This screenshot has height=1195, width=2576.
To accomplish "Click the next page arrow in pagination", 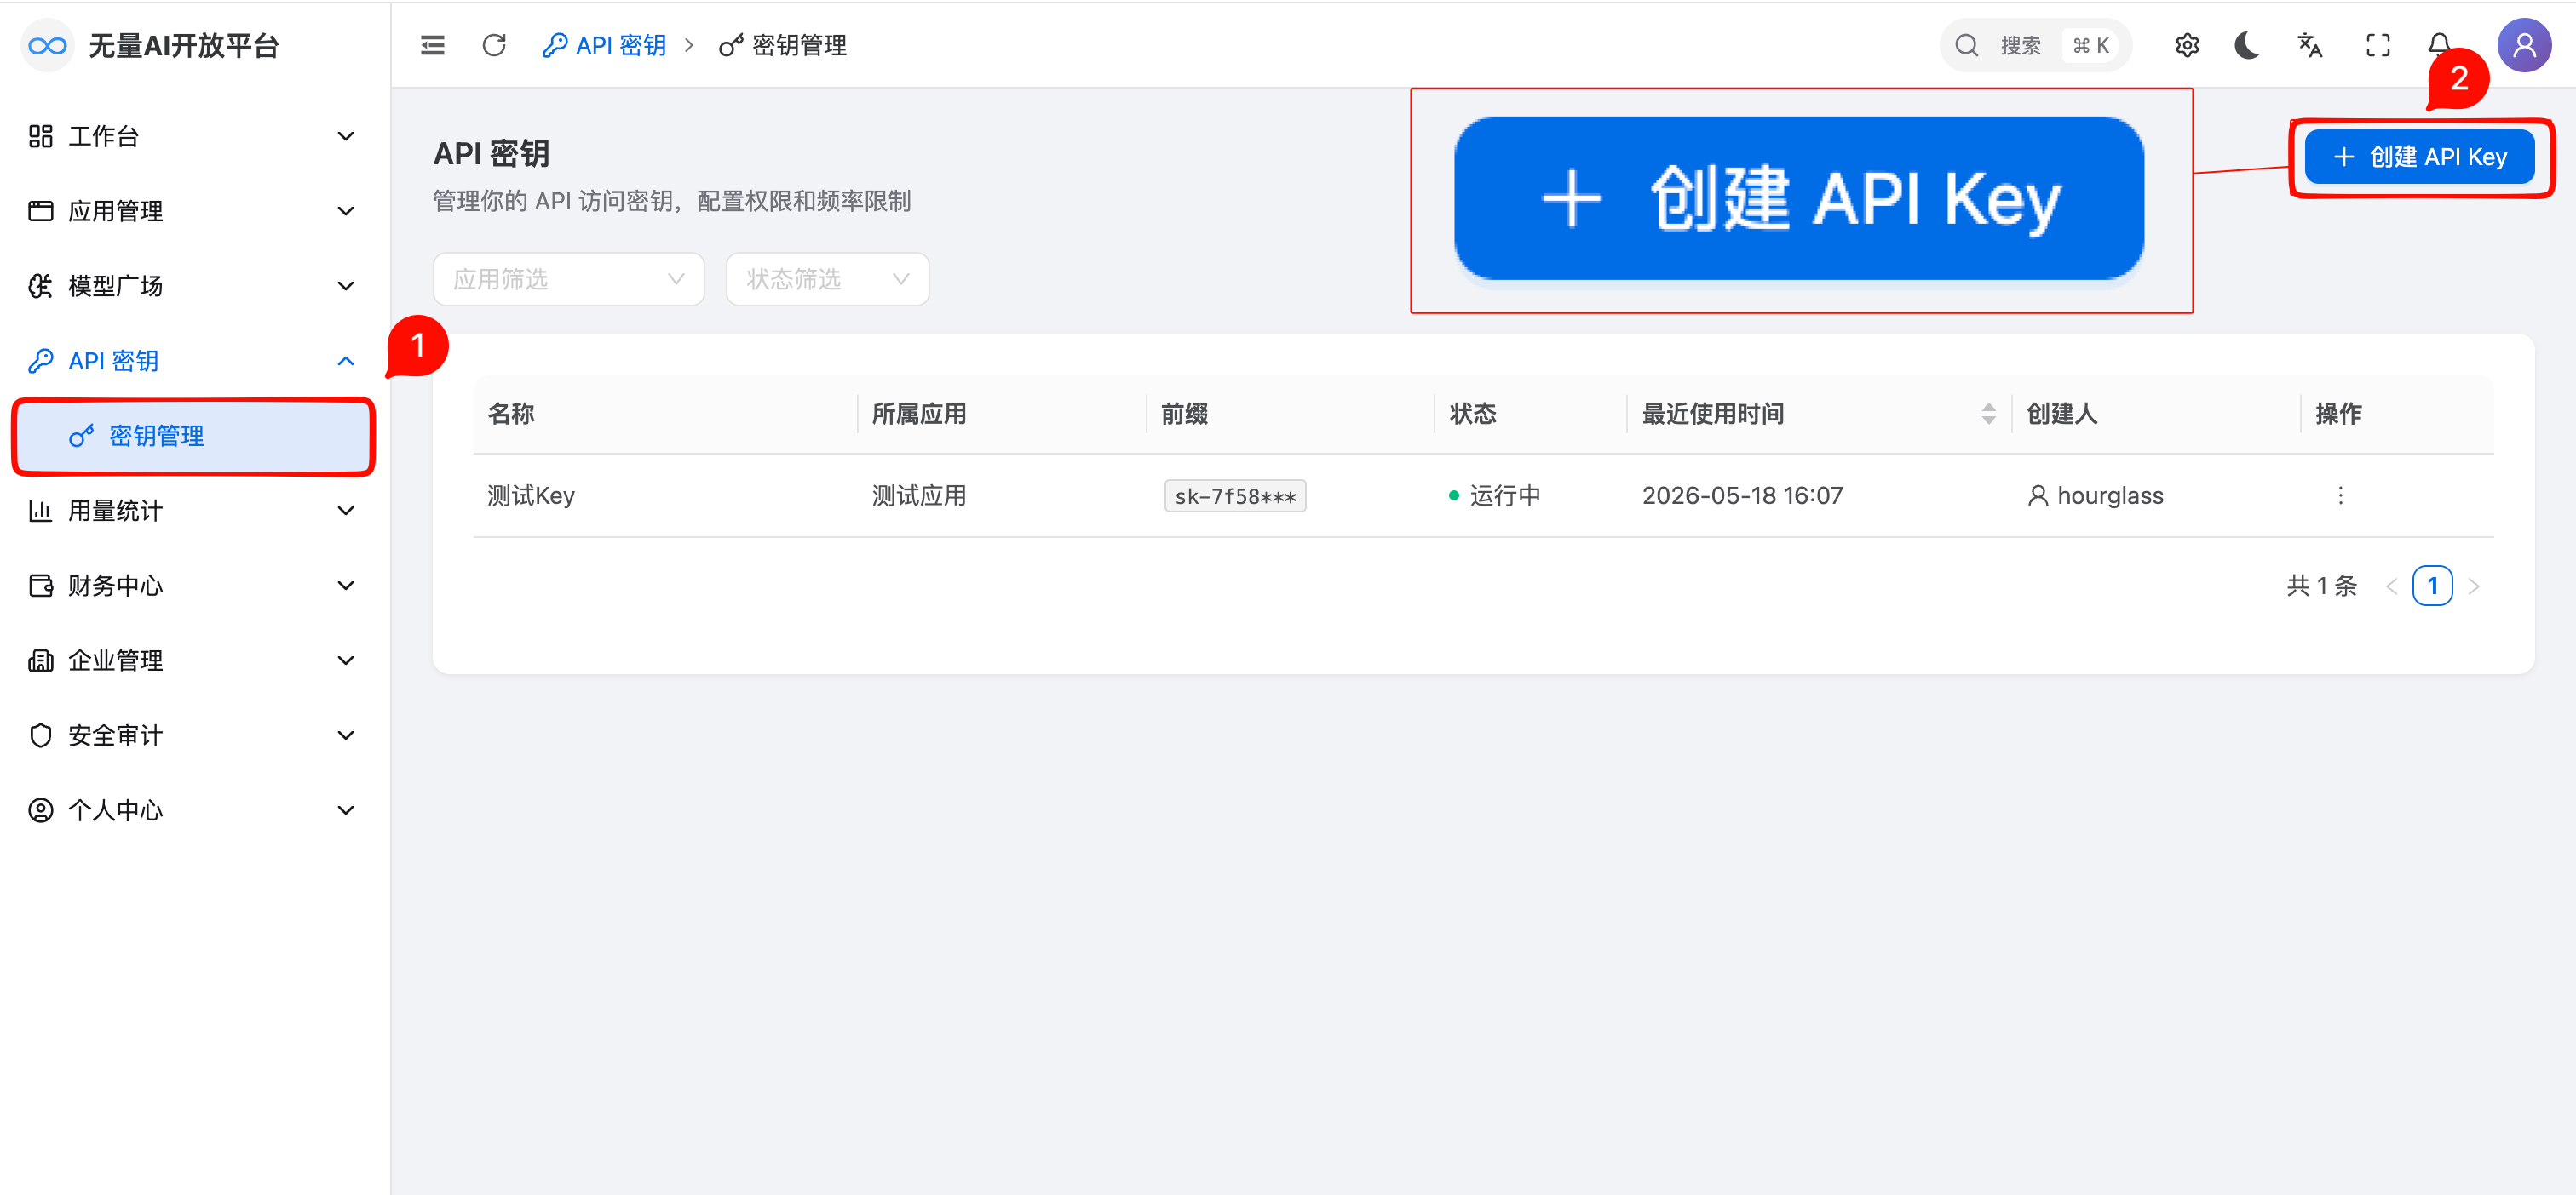I will click(x=2474, y=586).
